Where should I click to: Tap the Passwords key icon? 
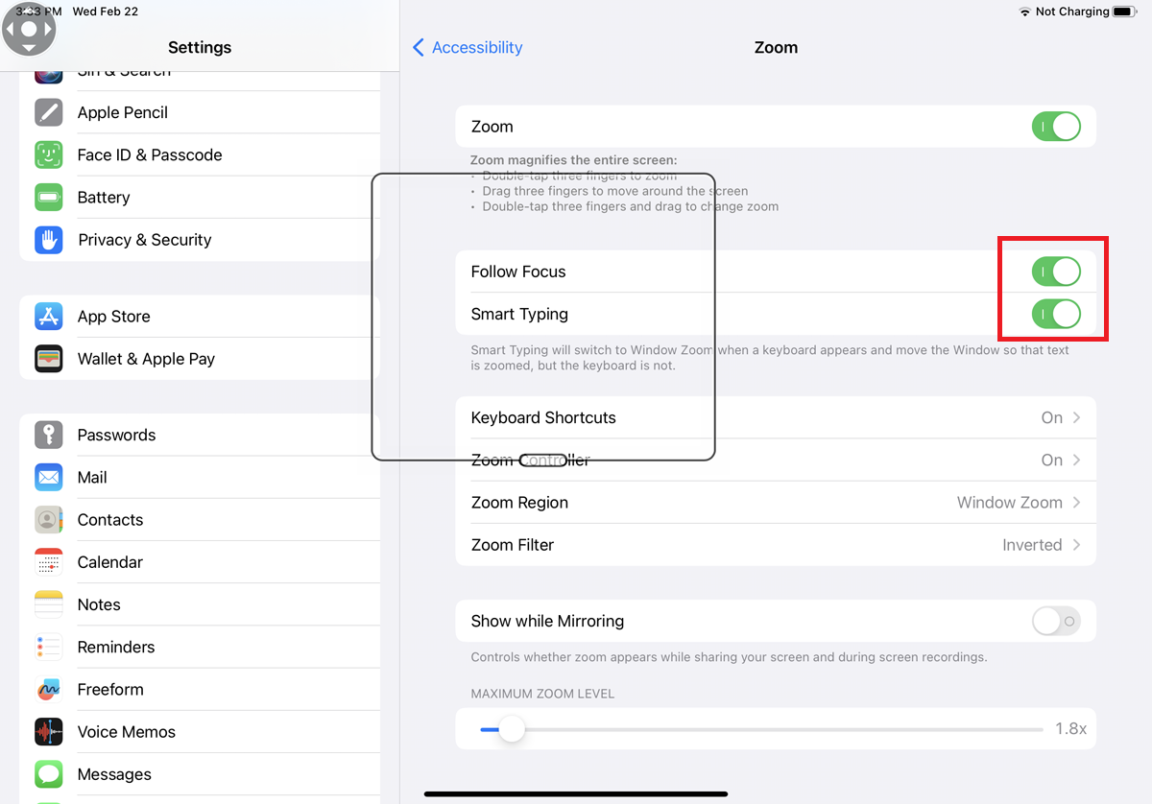(49, 435)
